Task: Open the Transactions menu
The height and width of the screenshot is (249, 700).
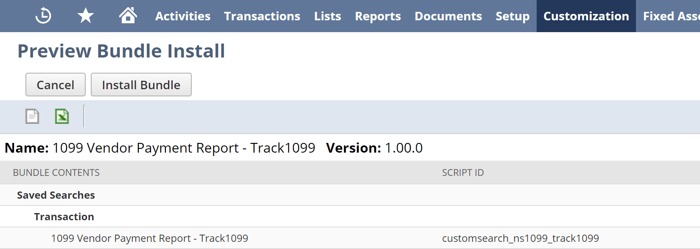Action: (262, 16)
